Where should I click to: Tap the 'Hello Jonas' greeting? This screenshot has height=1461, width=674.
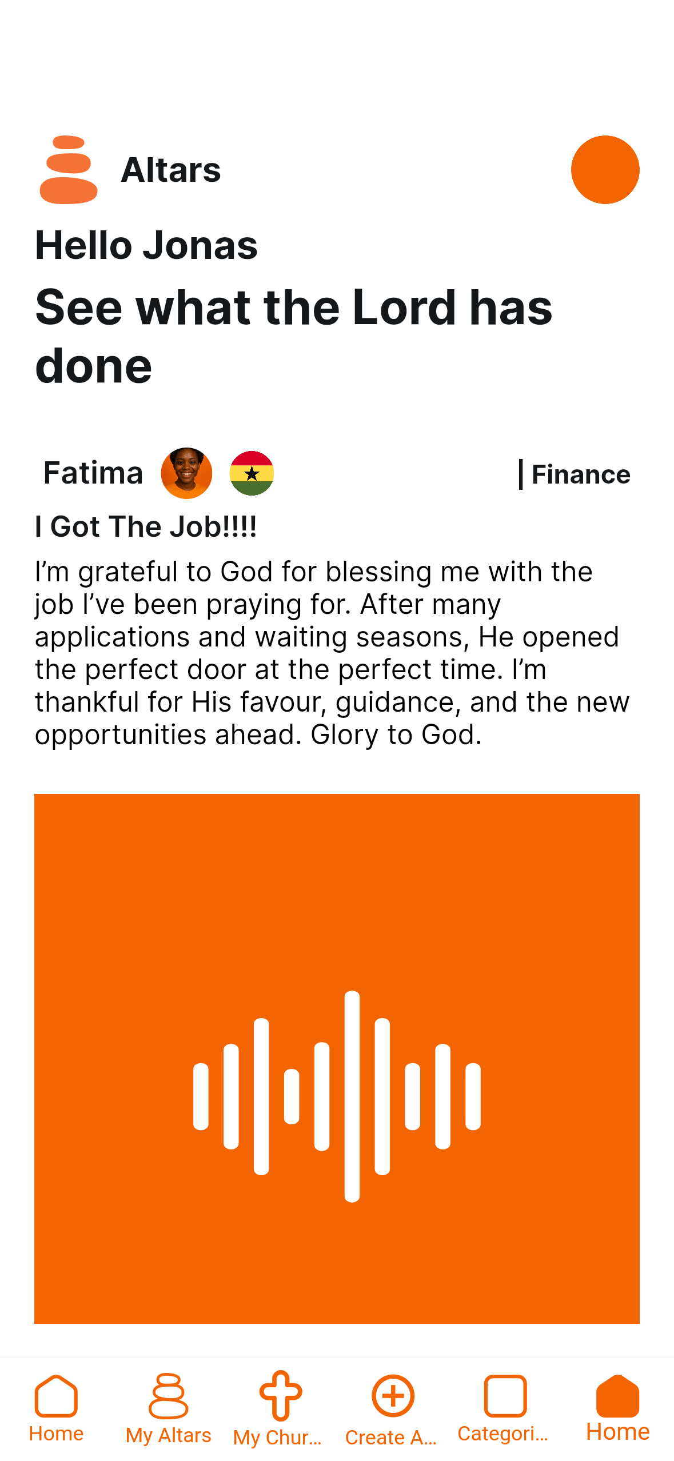(146, 245)
